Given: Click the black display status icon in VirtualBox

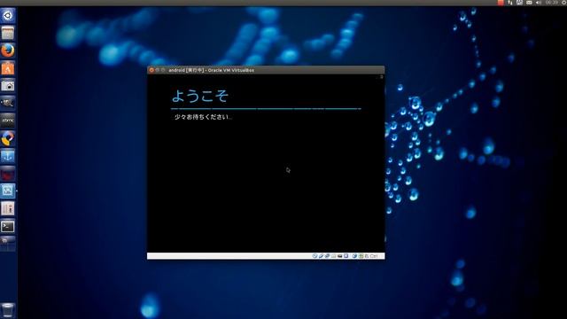Looking at the screenshot, I should tap(340, 256).
